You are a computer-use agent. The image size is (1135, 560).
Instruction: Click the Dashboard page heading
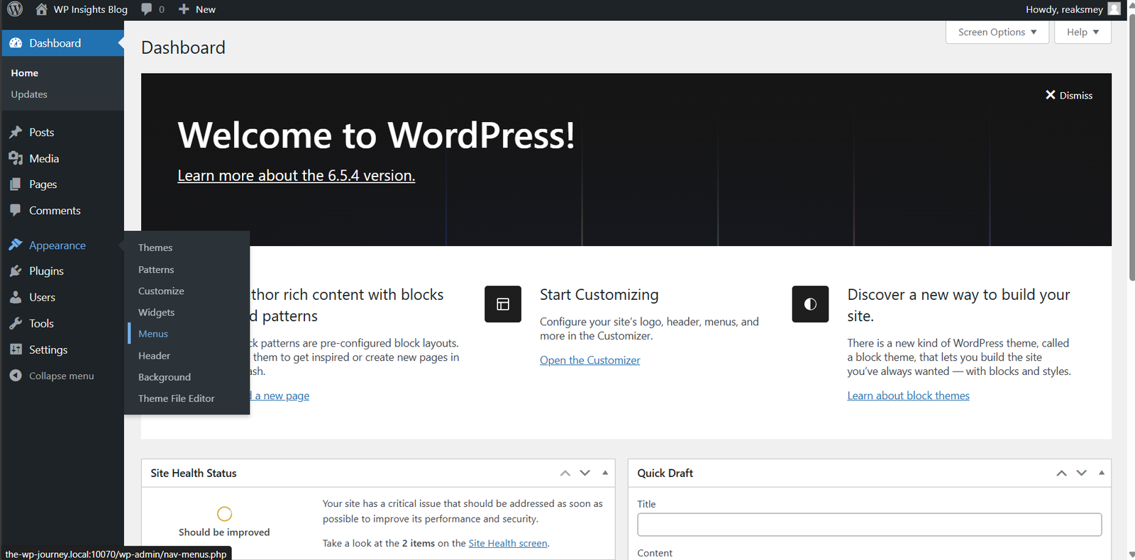183,47
